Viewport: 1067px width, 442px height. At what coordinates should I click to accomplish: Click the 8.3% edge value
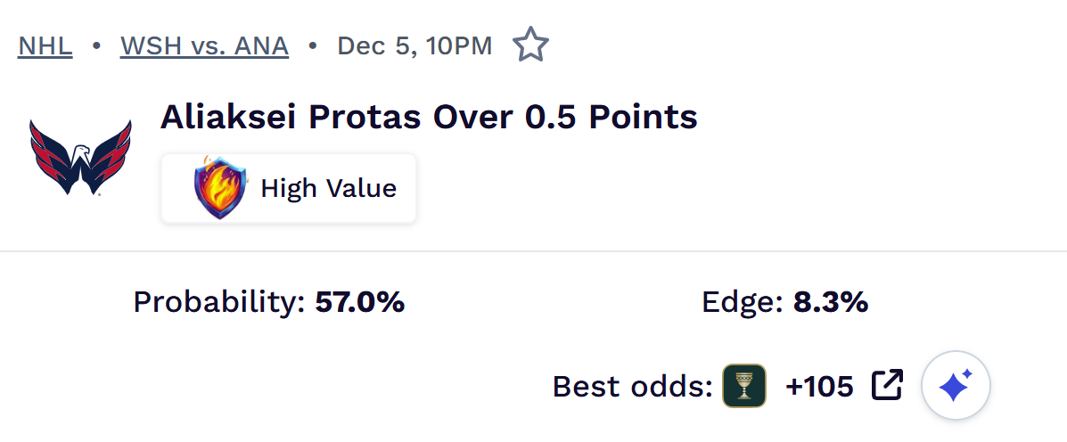[831, 303]
